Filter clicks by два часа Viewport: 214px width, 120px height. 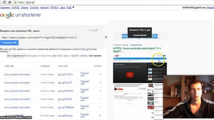click(x=57, y=56)
